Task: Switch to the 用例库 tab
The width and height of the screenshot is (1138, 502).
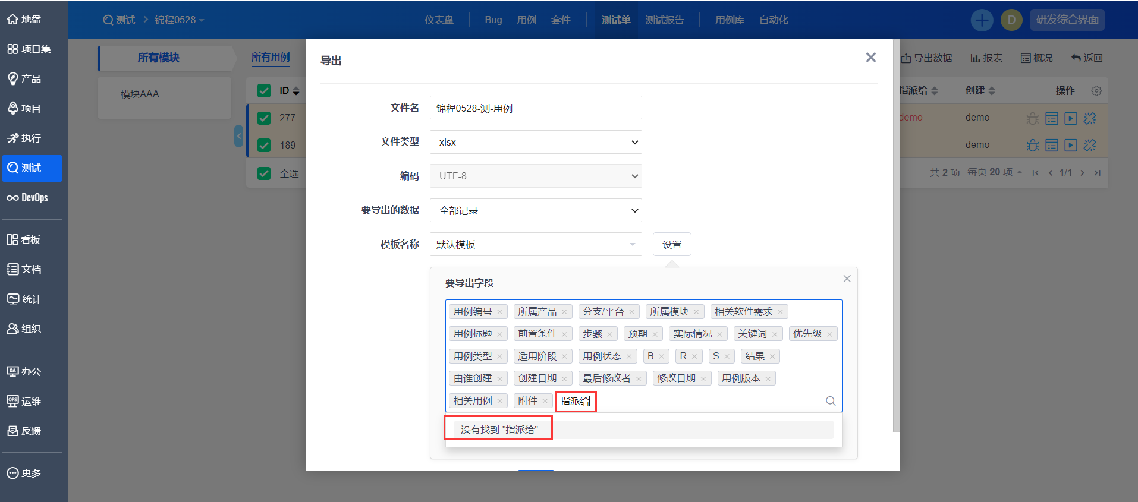Action: (730, 20)
